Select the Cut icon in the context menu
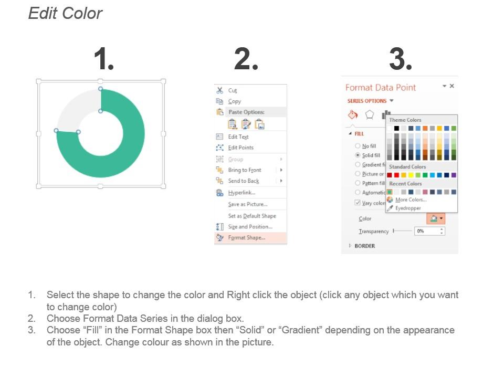The image size is (504, 378). (219, 90)
